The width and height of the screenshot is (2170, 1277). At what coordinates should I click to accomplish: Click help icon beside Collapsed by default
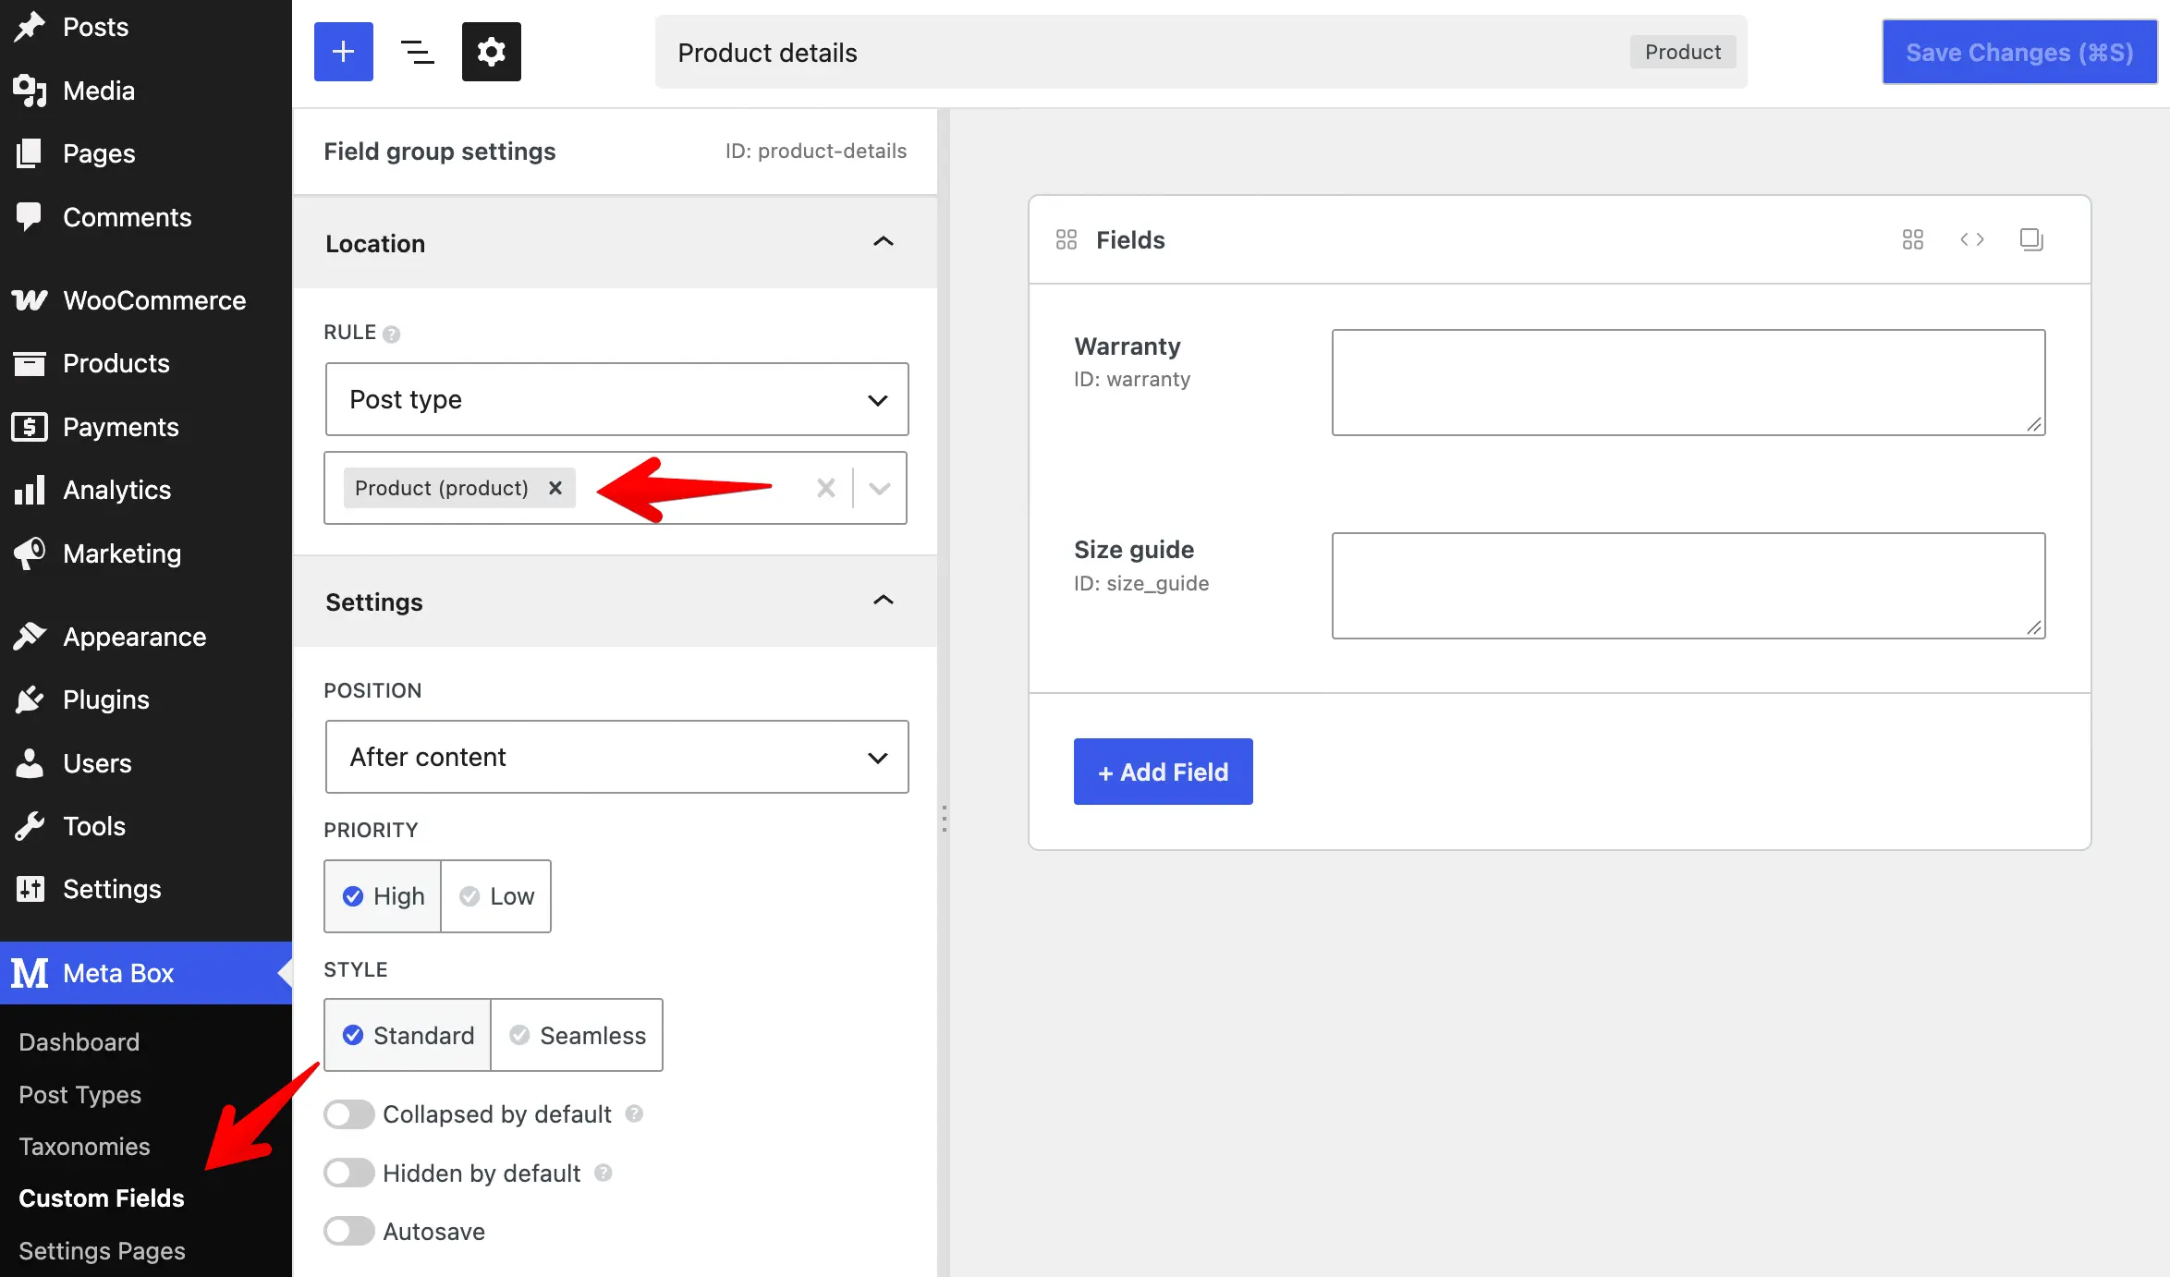point(634,1113)
